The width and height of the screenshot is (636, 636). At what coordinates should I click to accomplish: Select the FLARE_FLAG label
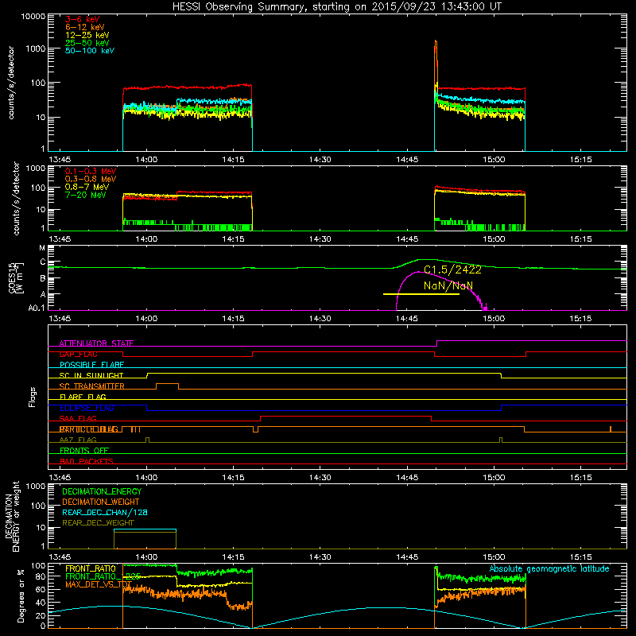click(x=83, y=397)
